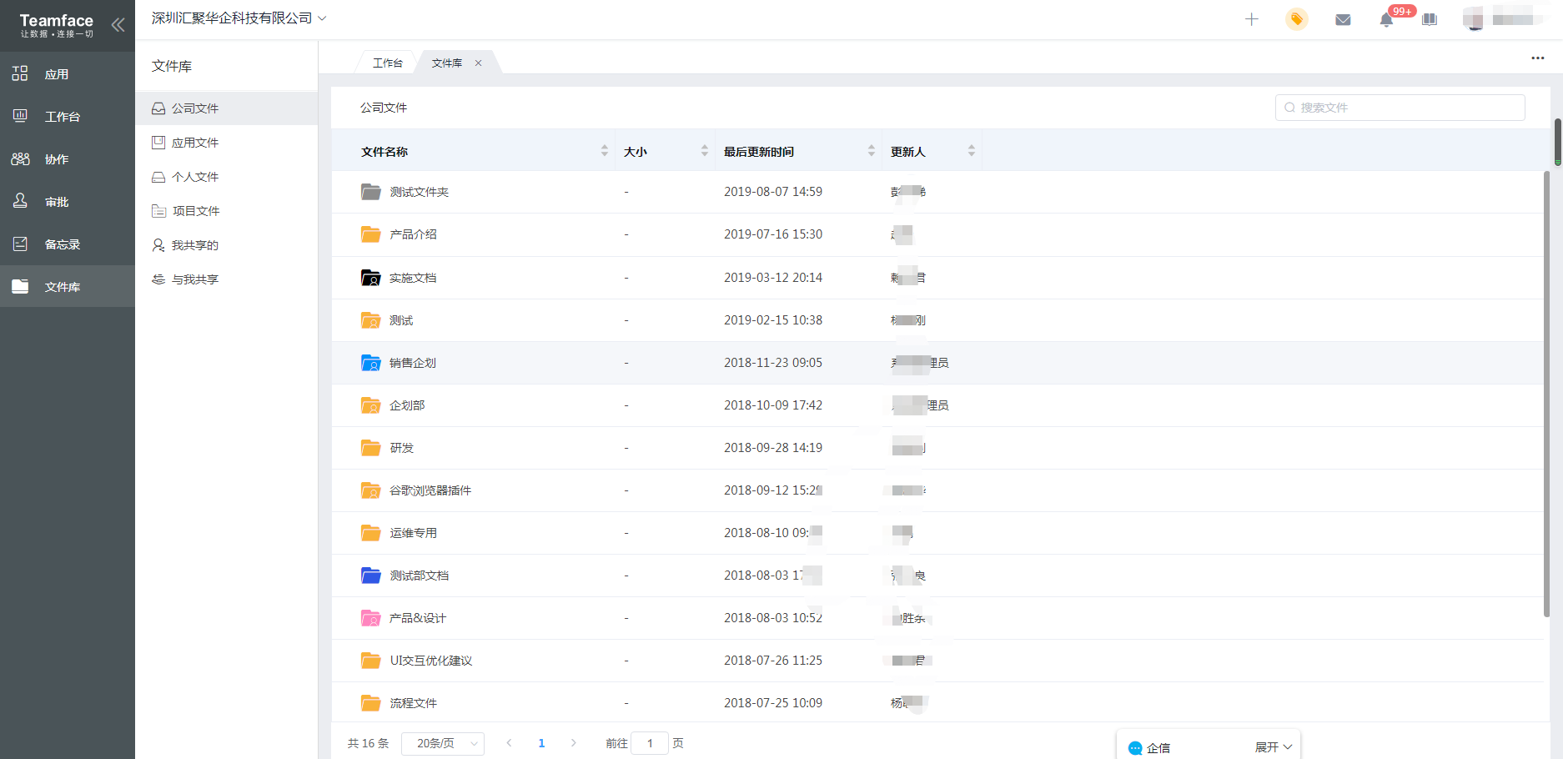Click the book icon in top bar
This screenshot has height=759, width=1563.
tap(1430, 20)
